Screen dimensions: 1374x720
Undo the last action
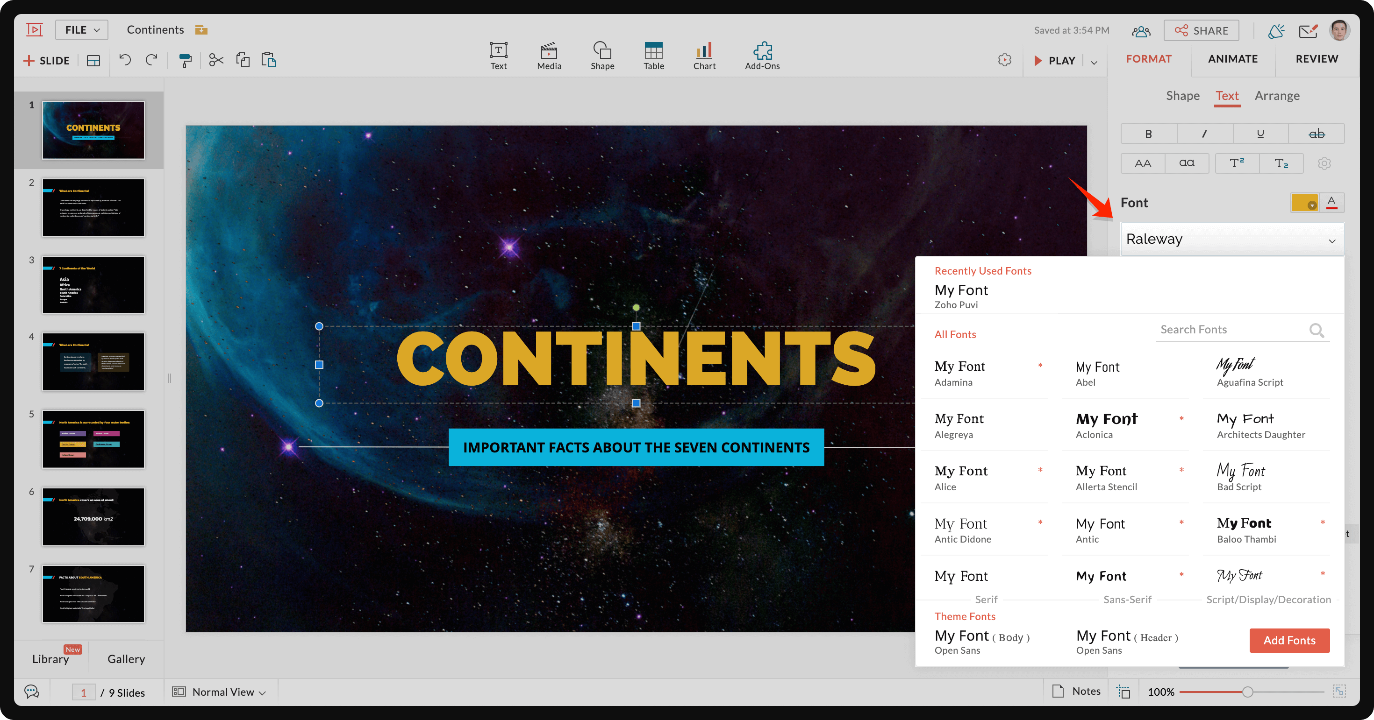pos(125,60)
